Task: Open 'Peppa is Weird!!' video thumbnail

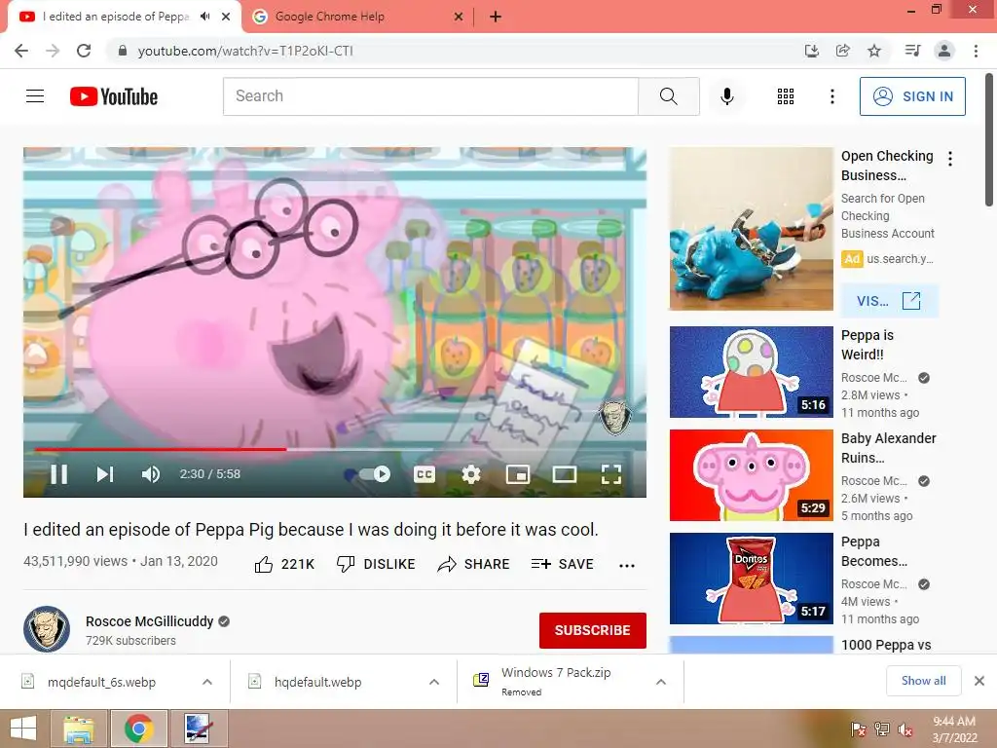Action: [752, 372]
